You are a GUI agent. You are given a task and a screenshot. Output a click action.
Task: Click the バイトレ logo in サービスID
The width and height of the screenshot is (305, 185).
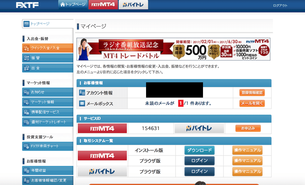click(x=199, y=128)
